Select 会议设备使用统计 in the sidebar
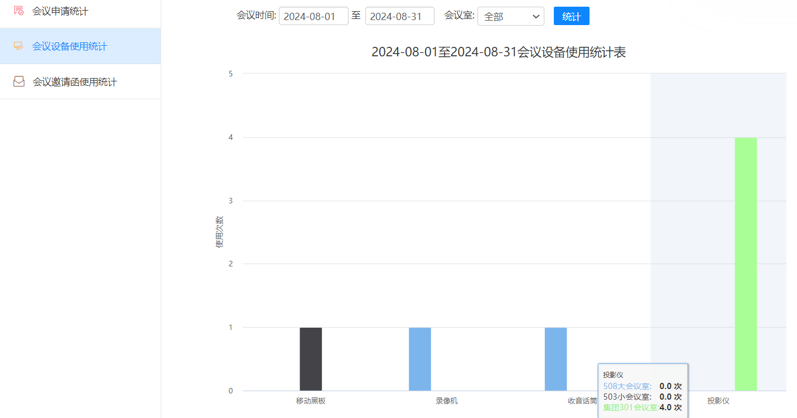Image resolution: width=797 pixels, height=418 pixels. 70,46
